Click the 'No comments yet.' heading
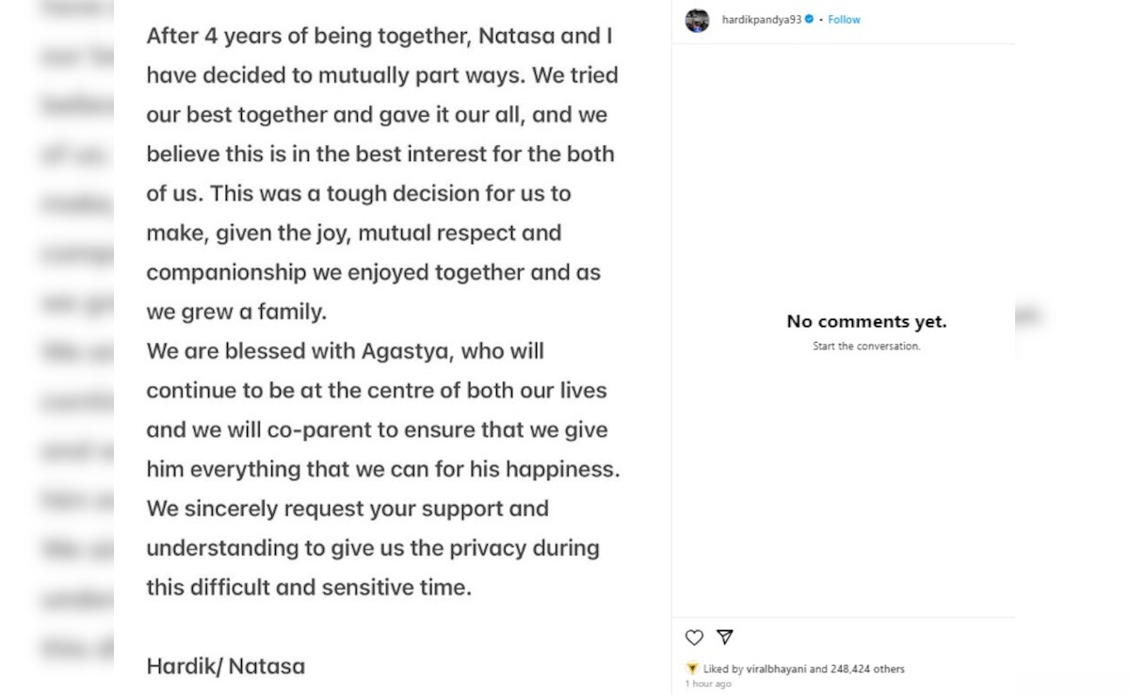This screenshot has height=695, width=1130. tap(866, 321)
